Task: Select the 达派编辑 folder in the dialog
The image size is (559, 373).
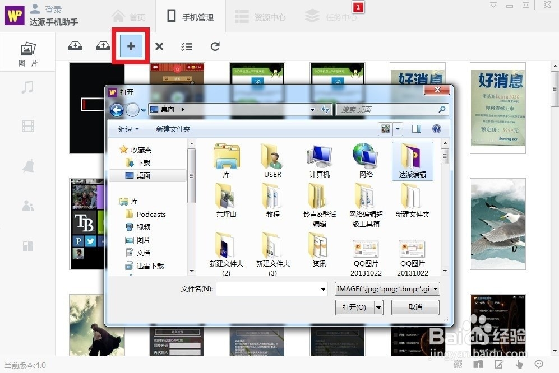Action: 412,161
